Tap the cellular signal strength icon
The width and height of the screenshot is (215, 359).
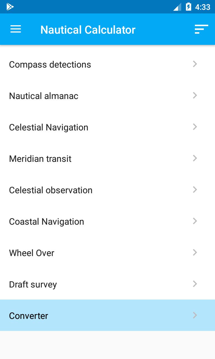177,7
